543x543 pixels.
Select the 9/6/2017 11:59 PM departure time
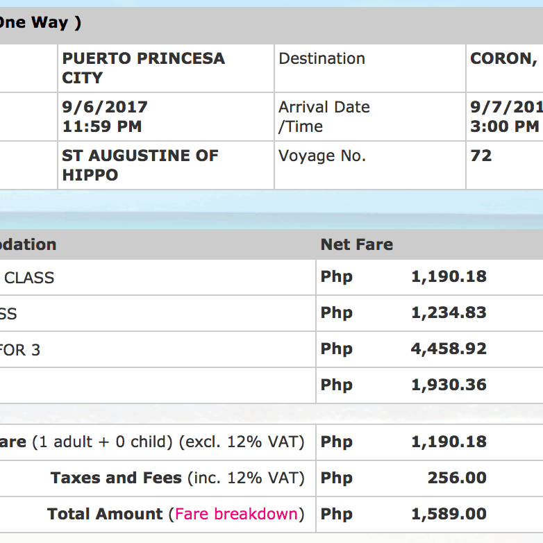[x=104, y=117]
